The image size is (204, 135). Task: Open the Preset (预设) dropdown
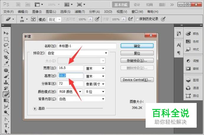(x=77, y=53)
